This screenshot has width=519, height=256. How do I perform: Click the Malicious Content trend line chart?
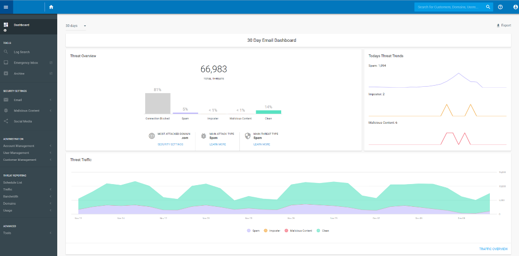[x=437, y=139]
